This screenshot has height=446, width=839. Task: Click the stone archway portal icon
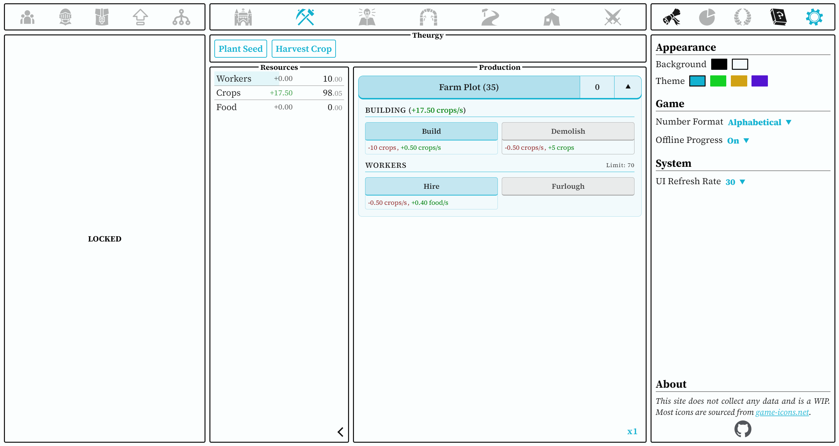[x=428, y=17]
